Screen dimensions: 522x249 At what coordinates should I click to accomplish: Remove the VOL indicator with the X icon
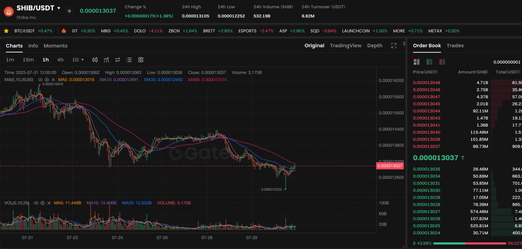[49, 203]
